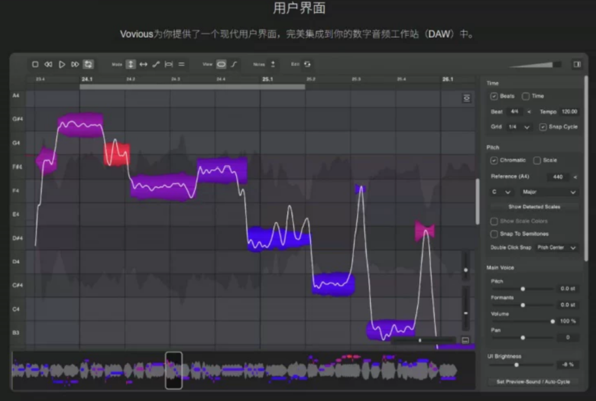Switch view to note blobs icon
This screenshot has width=596, height=401.
coord(221,65)
